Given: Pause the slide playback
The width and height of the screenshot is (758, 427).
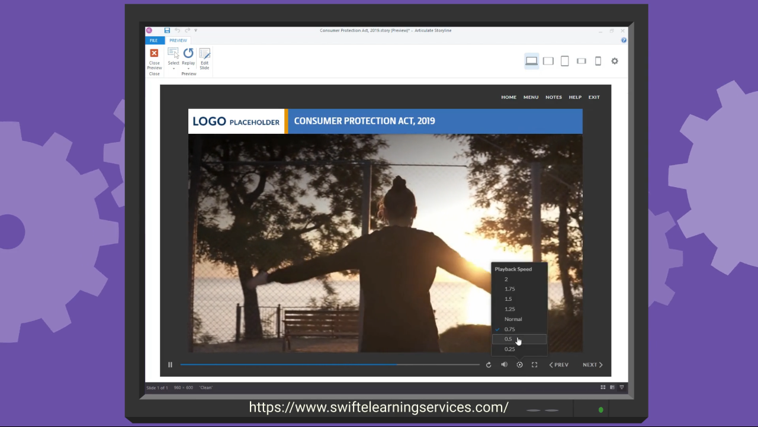Looking at the screenshot, I should tap(170, 365).
